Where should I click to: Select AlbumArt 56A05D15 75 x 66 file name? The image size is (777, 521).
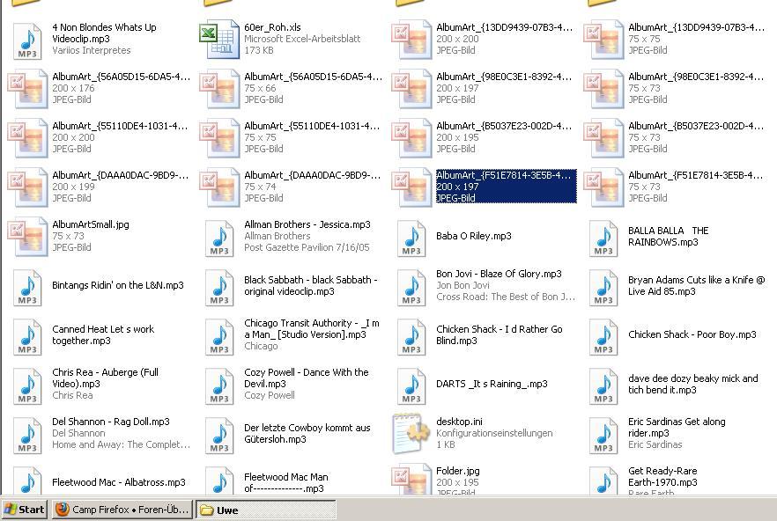point(314,77)
